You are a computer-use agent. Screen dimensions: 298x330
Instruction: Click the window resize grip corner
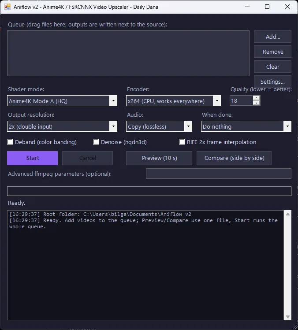pyautogui.click(x=294, y=326)
